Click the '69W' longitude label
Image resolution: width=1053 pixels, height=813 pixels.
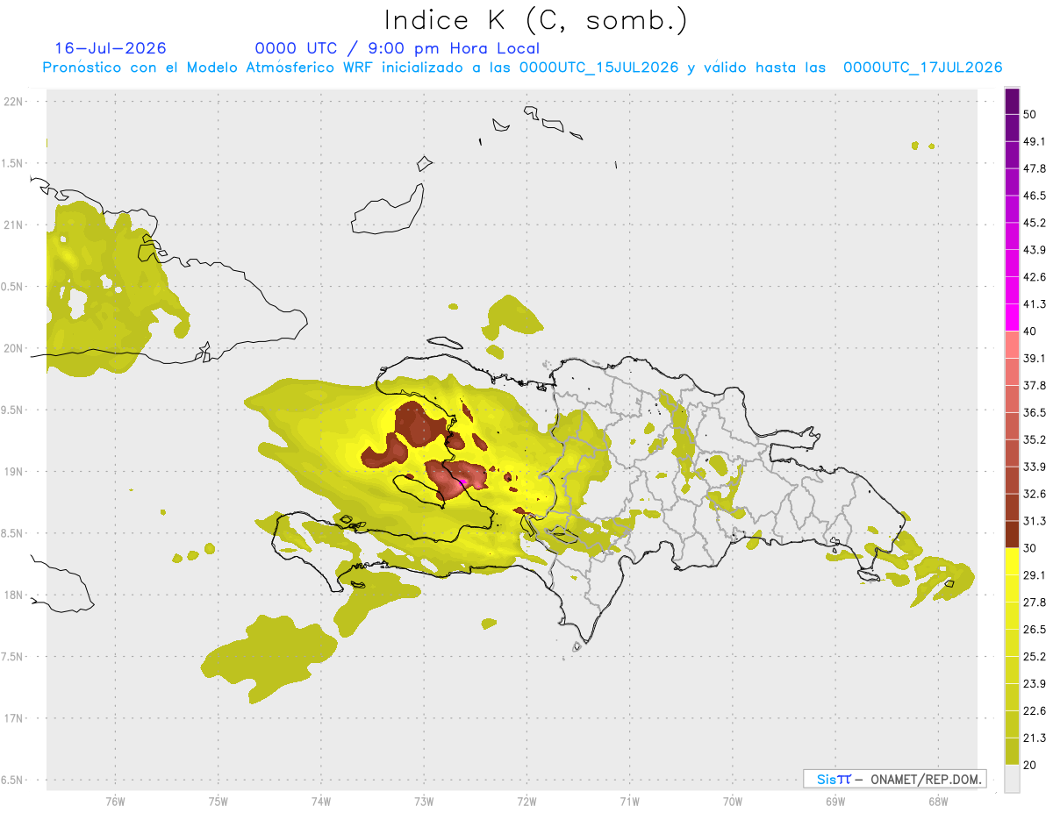pos(835,801)
